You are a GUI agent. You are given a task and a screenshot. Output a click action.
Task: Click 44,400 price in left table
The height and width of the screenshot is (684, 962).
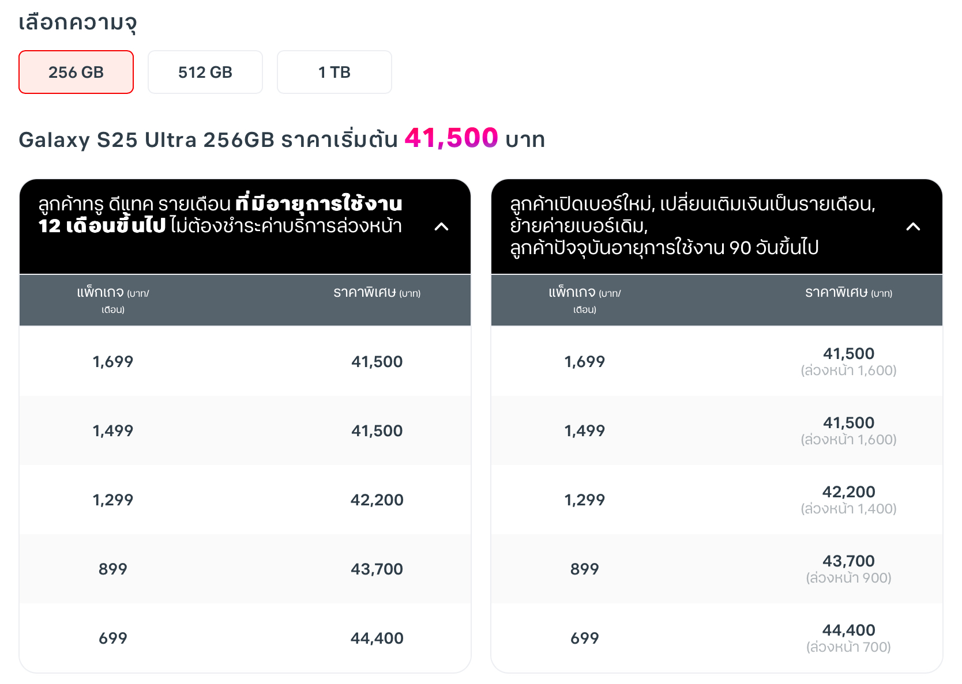coord(377,638)
